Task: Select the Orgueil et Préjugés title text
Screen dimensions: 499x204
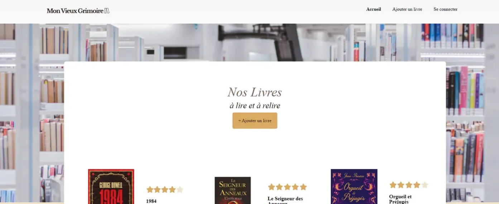Action: [400, 199]
